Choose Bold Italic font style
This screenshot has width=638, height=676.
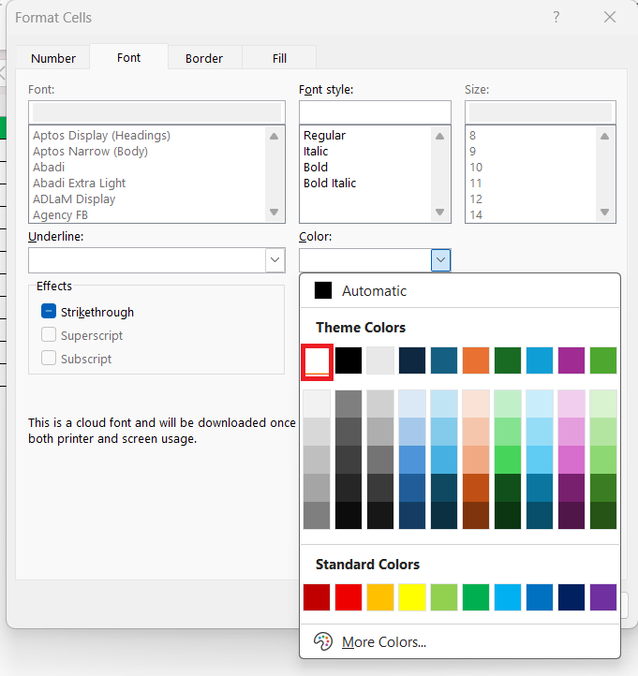coord(330,184)
